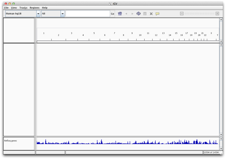Click the Home genome view icon
The image size is (226, 159).
click(120, 14)
